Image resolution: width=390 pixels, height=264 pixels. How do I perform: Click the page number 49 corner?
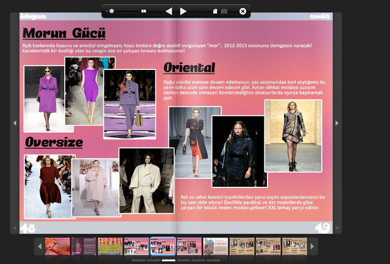pyautogui.click(x=323, y=228)
